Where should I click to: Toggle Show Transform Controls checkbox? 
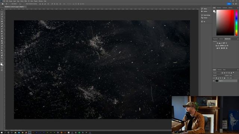pyautogui.click(x=25, y=4)
